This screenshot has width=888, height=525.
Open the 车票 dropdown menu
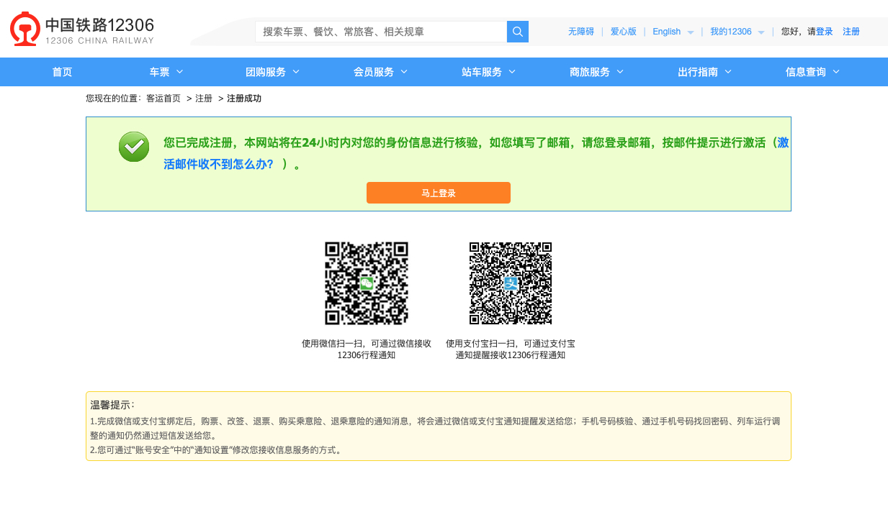pyautogui.click(x=166, y=72)
